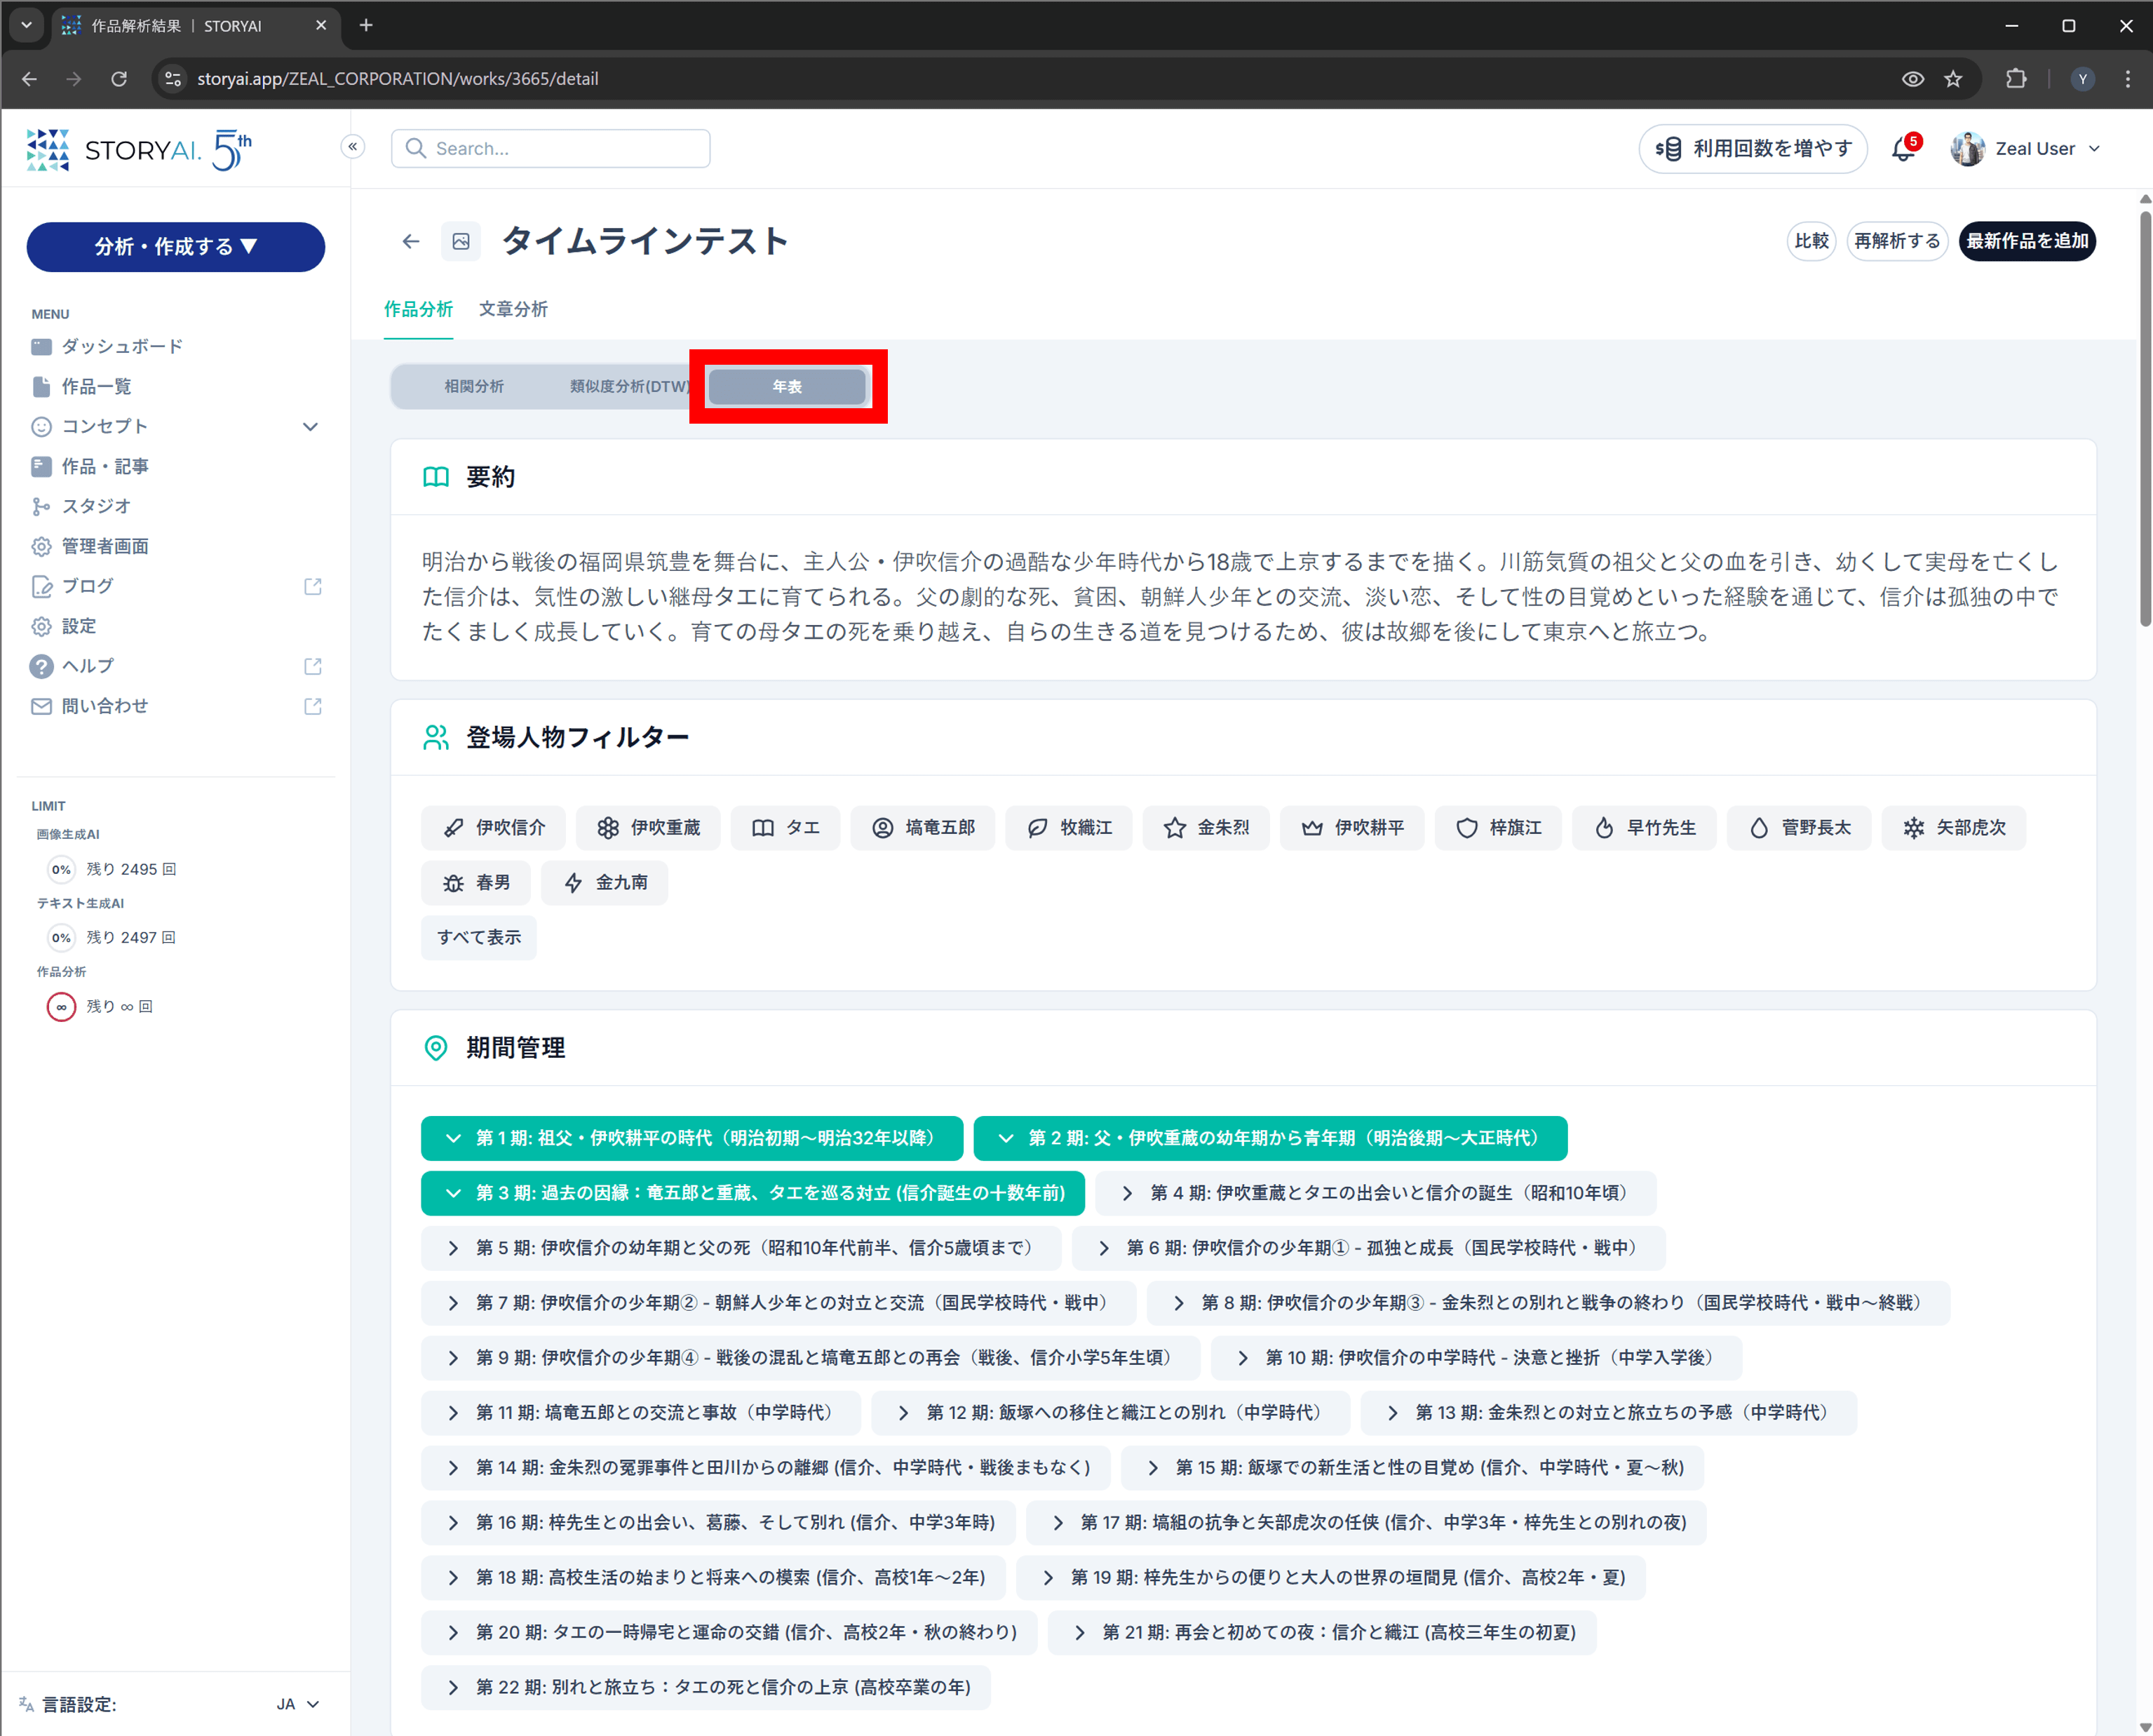
Task: Collapse 第 3 期 過去の因縁
Action: click(753, 1193)
